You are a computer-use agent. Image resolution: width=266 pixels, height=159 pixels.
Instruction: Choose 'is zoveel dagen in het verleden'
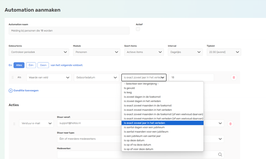[163, 101]
